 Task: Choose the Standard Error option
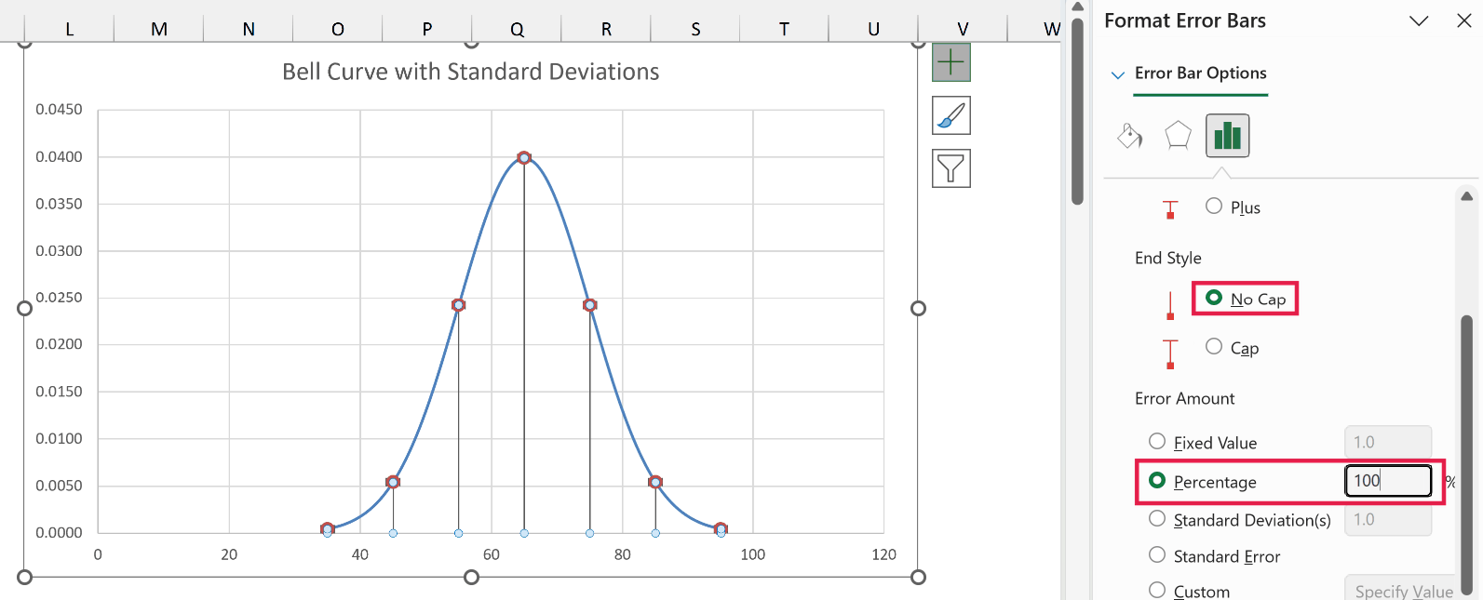click(1157, 554)
